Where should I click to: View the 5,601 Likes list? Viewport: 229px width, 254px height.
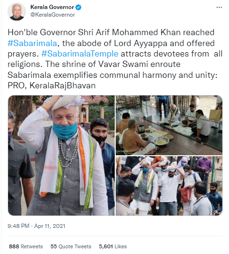click(x=113, y=246)
